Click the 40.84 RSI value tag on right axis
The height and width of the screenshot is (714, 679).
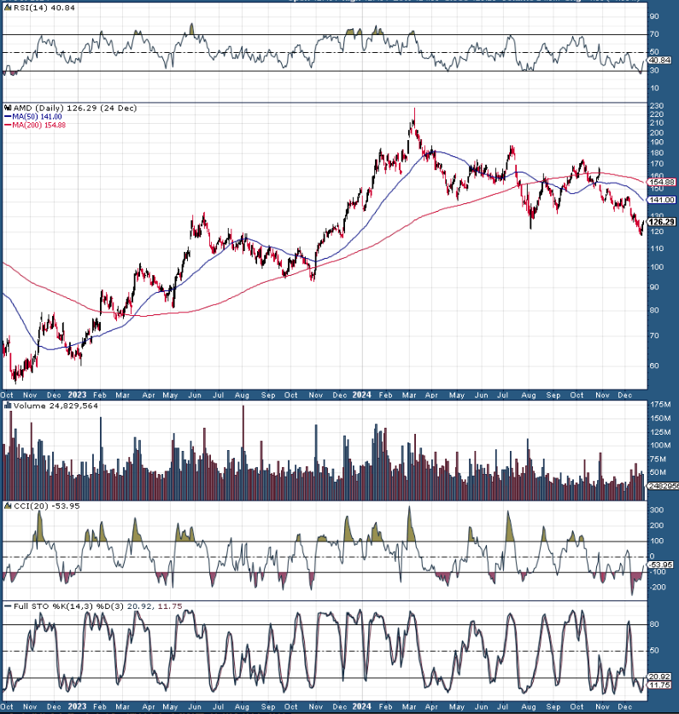[659, 61]
